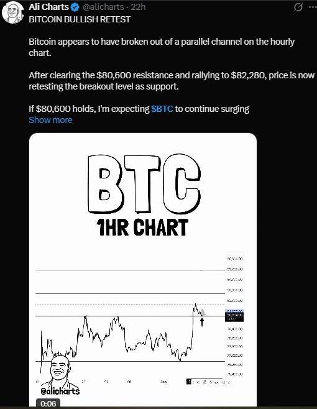Play the BTC 1HR chart video

143,270
